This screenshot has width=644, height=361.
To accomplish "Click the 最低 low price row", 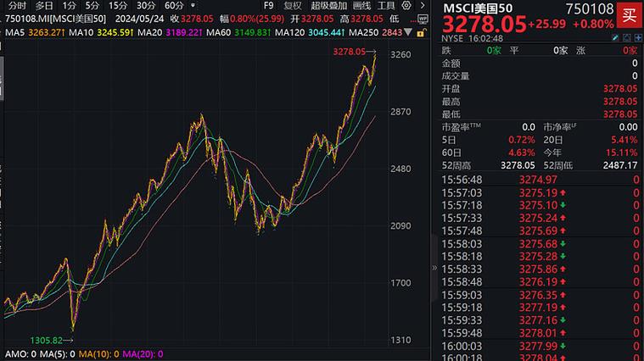I will [540, 114].
